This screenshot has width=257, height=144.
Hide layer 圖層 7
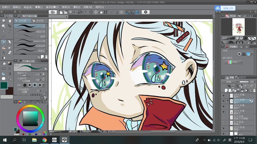223,96
